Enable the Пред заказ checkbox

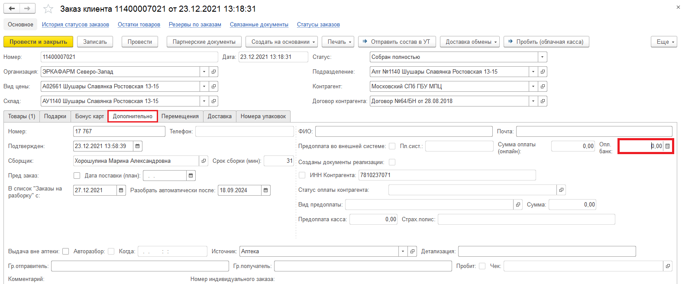tap(77, 176)
